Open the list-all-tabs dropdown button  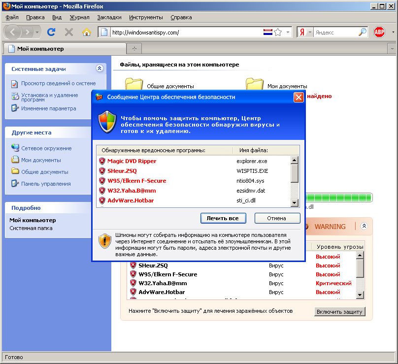[392, 48]
